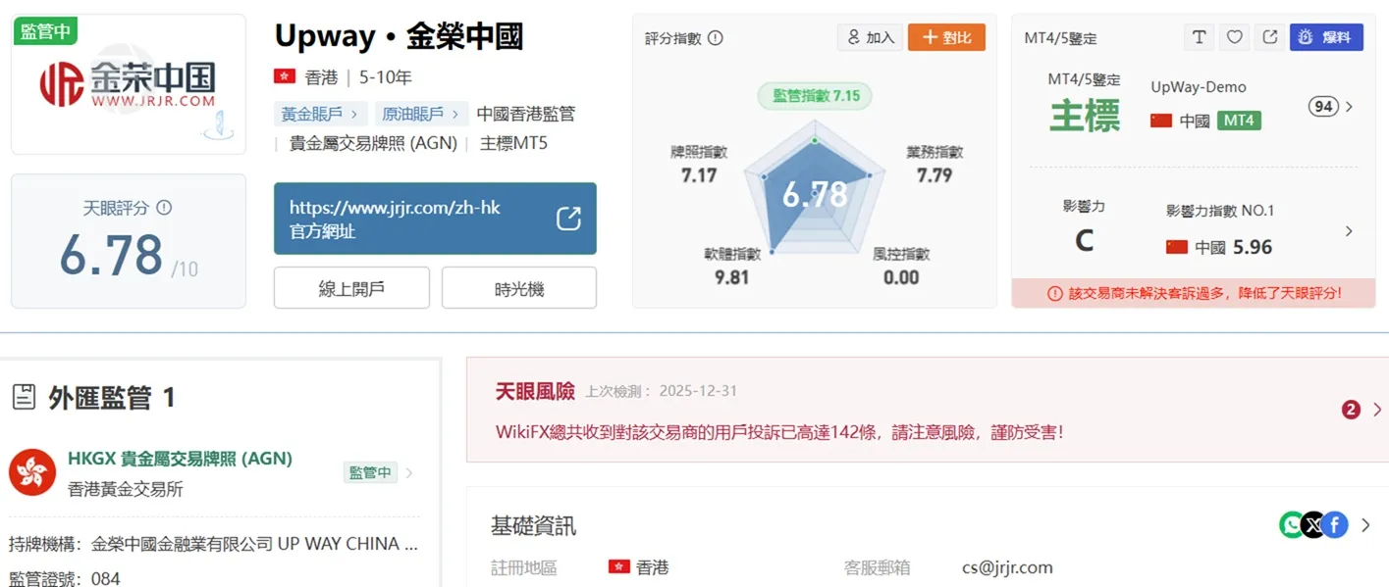Click the green 監管中 corner badge on logo
The width and height of the screenshot is (1389, 587).
45,31
